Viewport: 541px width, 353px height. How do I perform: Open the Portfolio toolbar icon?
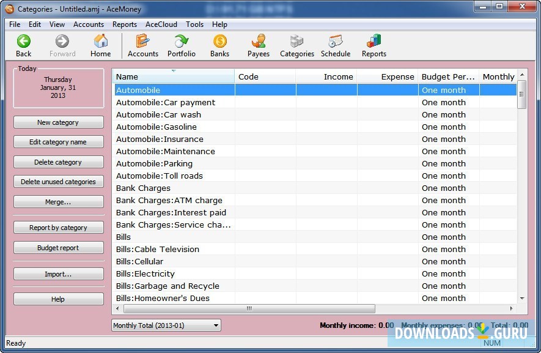coord(182,42)
